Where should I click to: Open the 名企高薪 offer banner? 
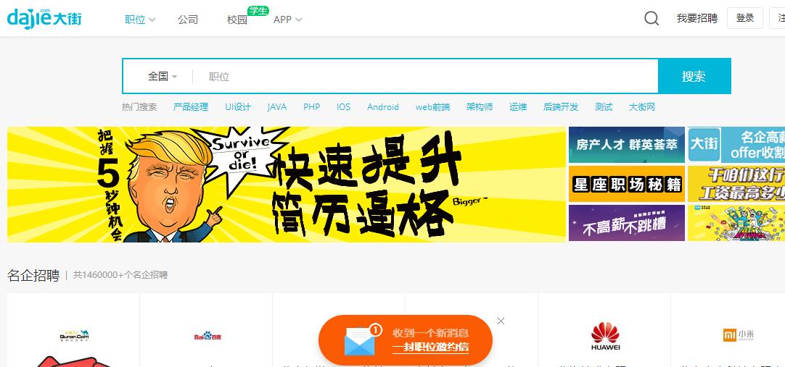(x=736, y=145)
